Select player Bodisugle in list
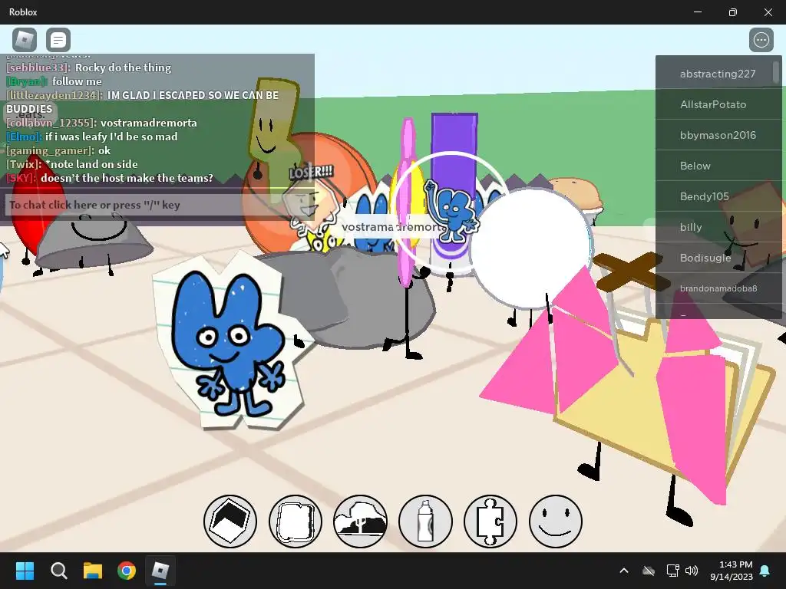Viewport: 786px width, 589px height. (x=718, y=258)
